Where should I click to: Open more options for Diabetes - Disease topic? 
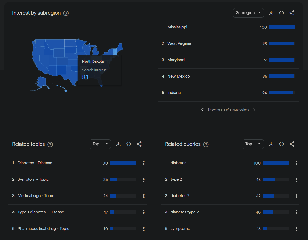[x=144, y=163]
